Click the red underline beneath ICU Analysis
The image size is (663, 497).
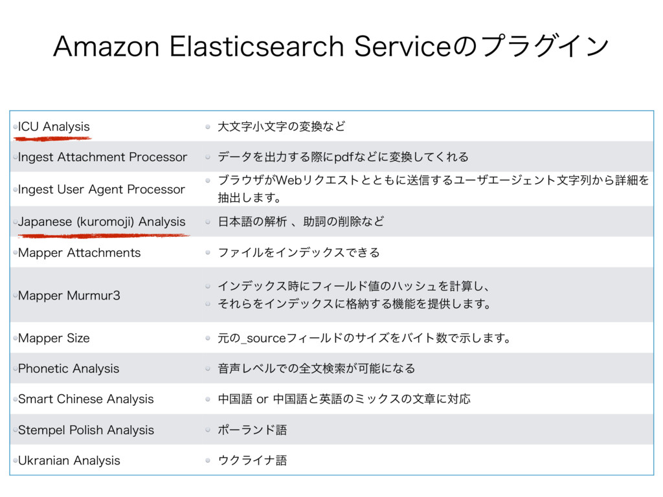click(x=53, y=138)
